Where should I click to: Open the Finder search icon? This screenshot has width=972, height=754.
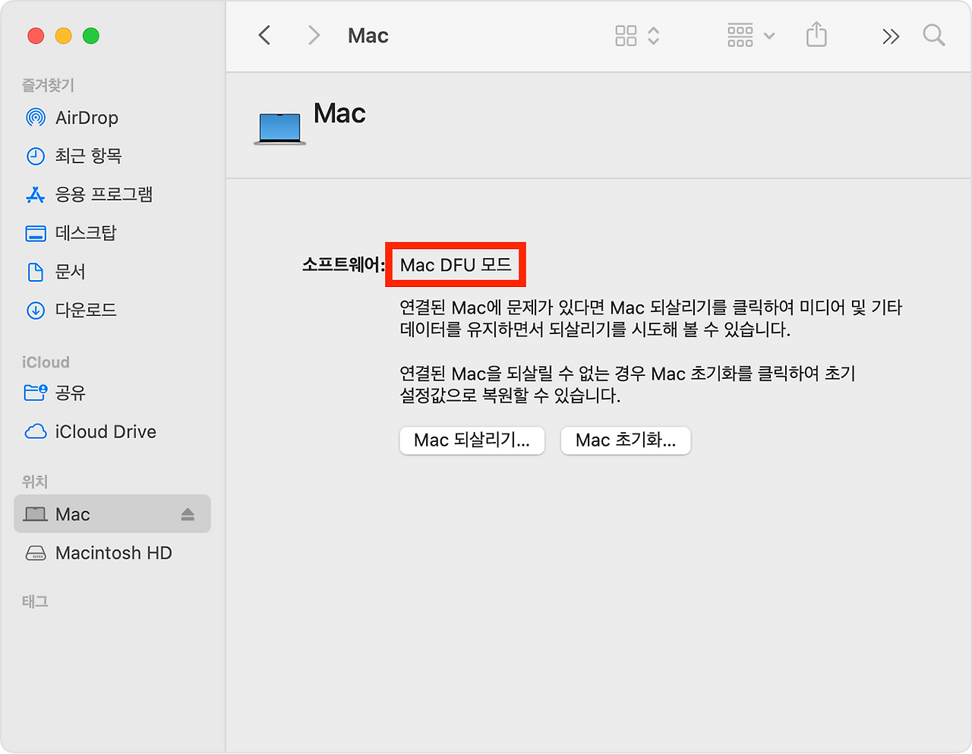point(933,36)
